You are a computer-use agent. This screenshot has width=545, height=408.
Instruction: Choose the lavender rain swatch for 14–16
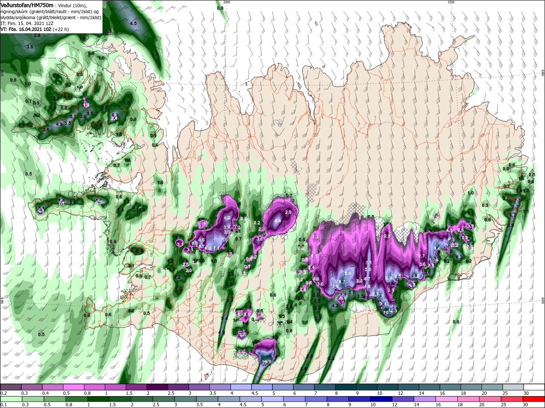pyautogui.click(x=425, y=399)
